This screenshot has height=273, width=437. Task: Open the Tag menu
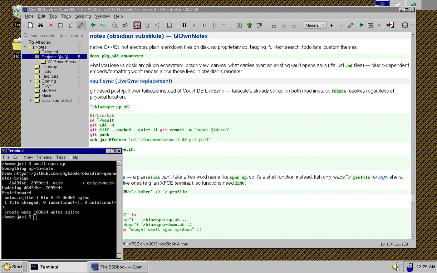click(53, 16)
